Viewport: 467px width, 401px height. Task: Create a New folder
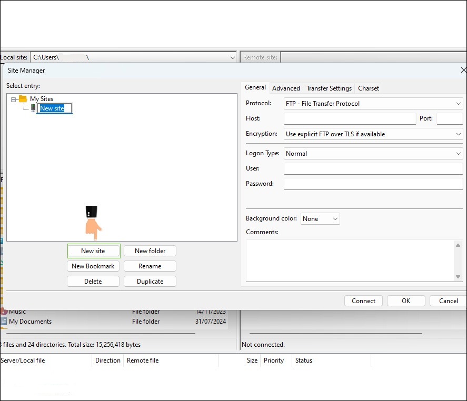150,251
